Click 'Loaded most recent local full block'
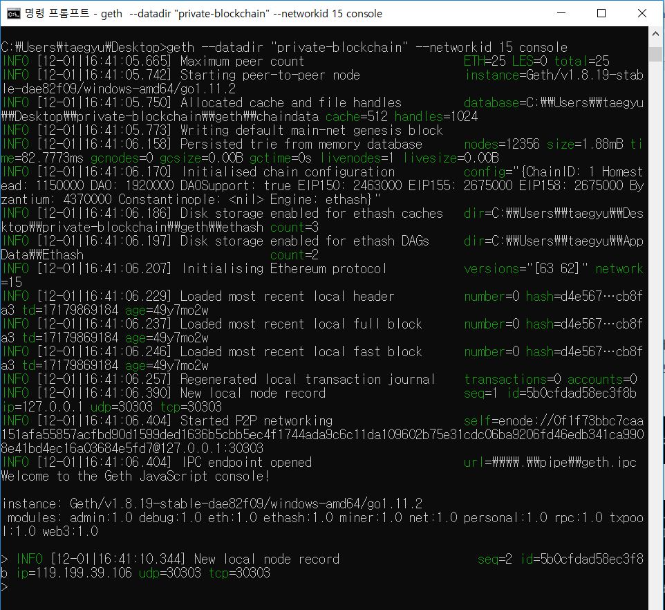Image resolution: width=665 pixels, height=610 pixels. (301, 324)
